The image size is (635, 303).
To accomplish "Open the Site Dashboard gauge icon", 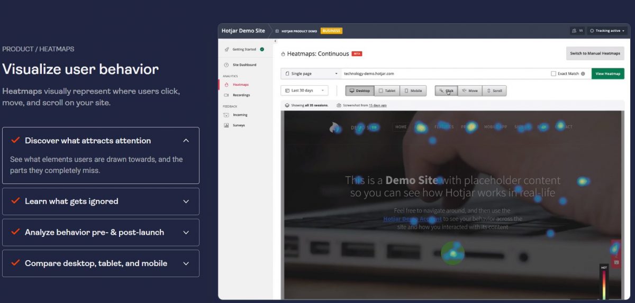I will point(226,65).
